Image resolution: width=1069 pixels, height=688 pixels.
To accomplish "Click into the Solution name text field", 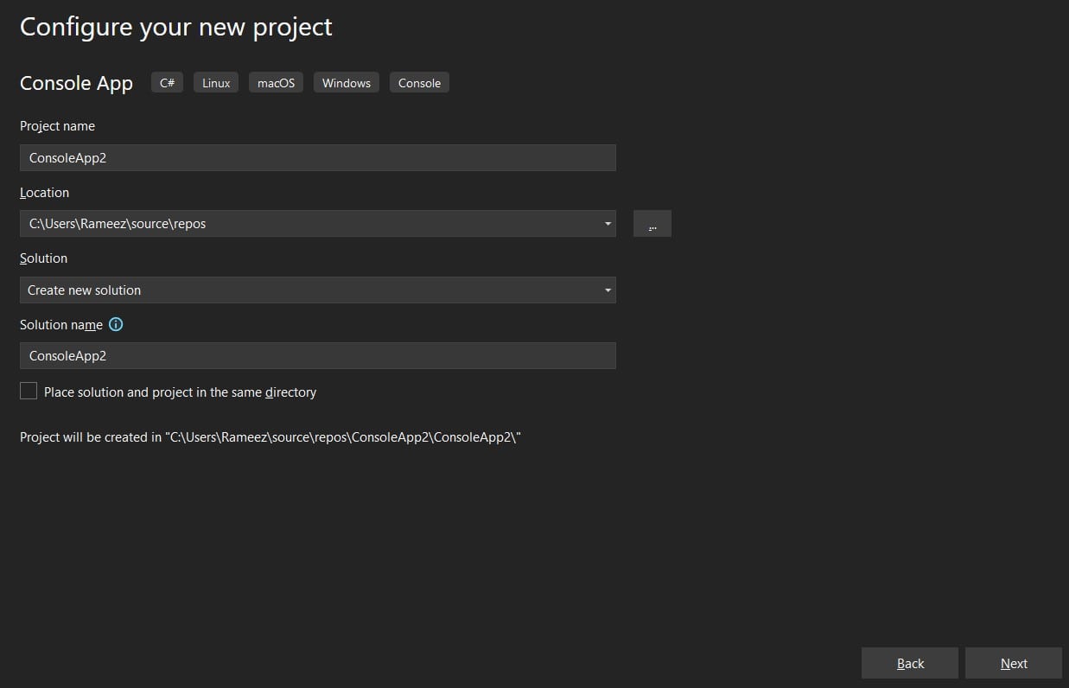I will pos(318,356).
